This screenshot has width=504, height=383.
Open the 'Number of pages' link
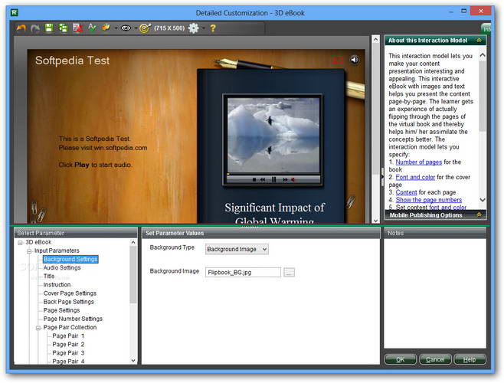tap(417, 162)
